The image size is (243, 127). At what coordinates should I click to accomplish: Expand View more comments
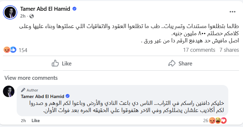click(x=31, y=78)
